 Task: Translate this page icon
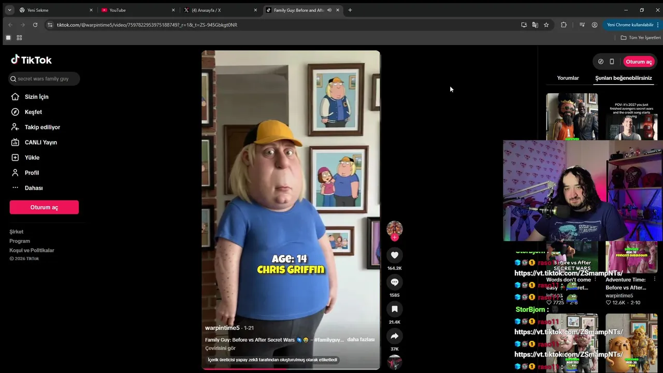coord(535,25)
